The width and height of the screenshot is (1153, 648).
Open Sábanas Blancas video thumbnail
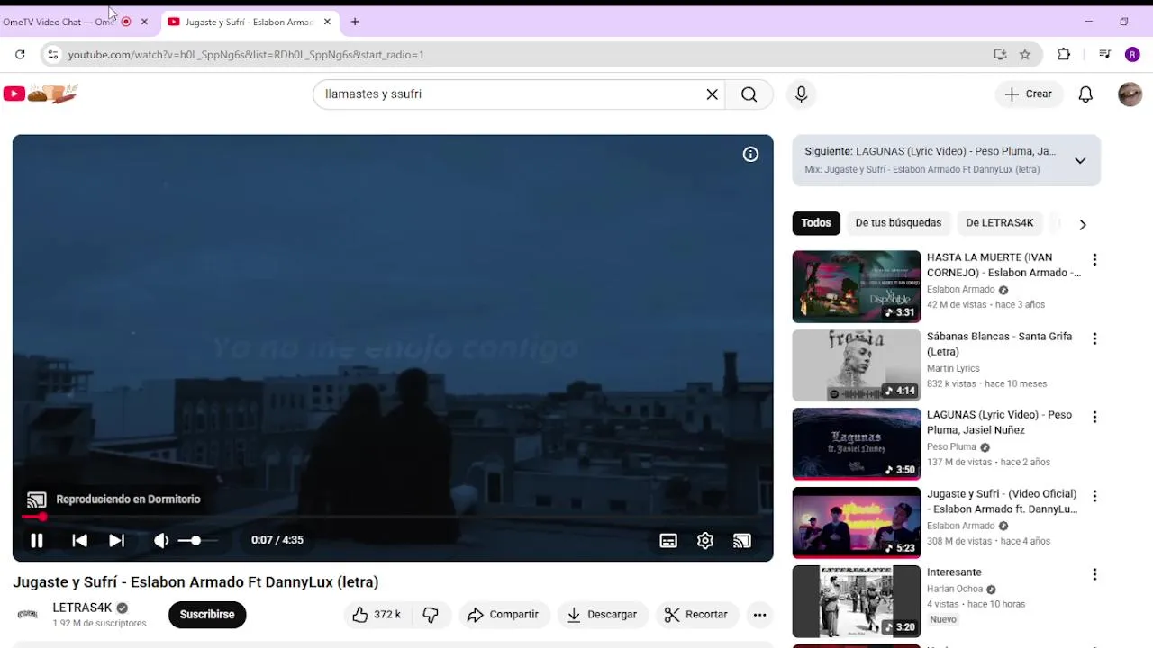point(857,364)
